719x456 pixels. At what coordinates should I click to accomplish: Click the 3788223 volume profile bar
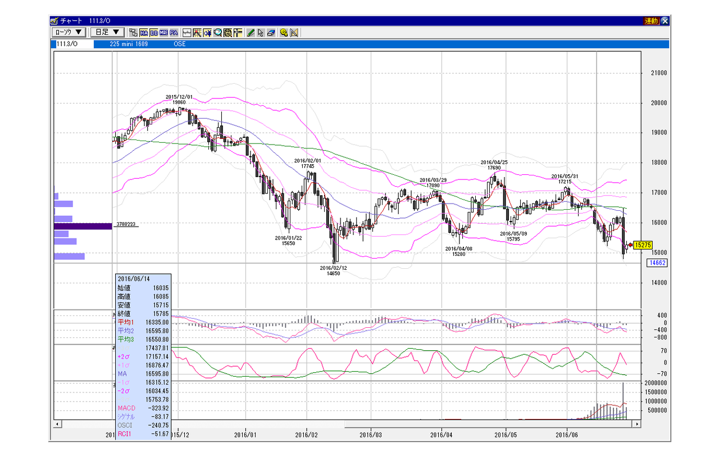point(83,227)
